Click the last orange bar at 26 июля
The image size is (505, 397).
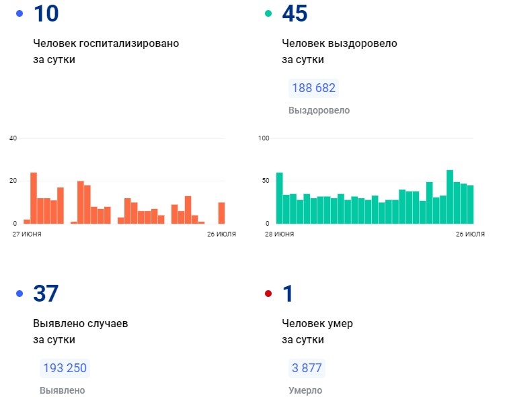point(221,213)
